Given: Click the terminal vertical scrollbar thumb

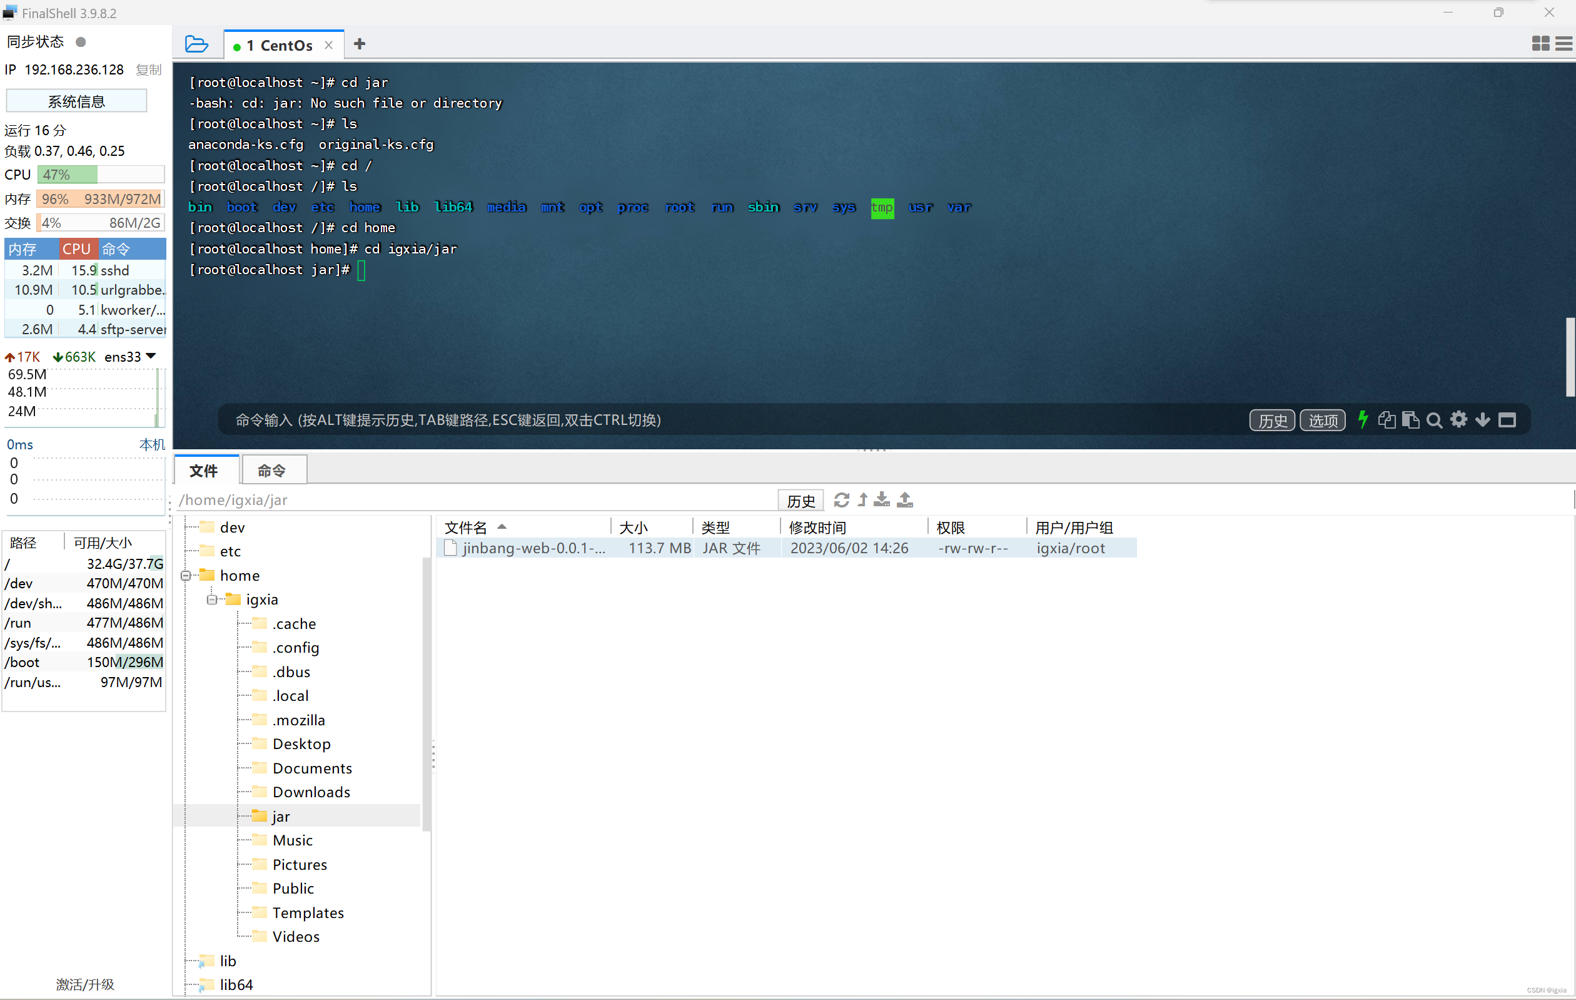Looking at the screenshot, I should tap(1570, 357).
